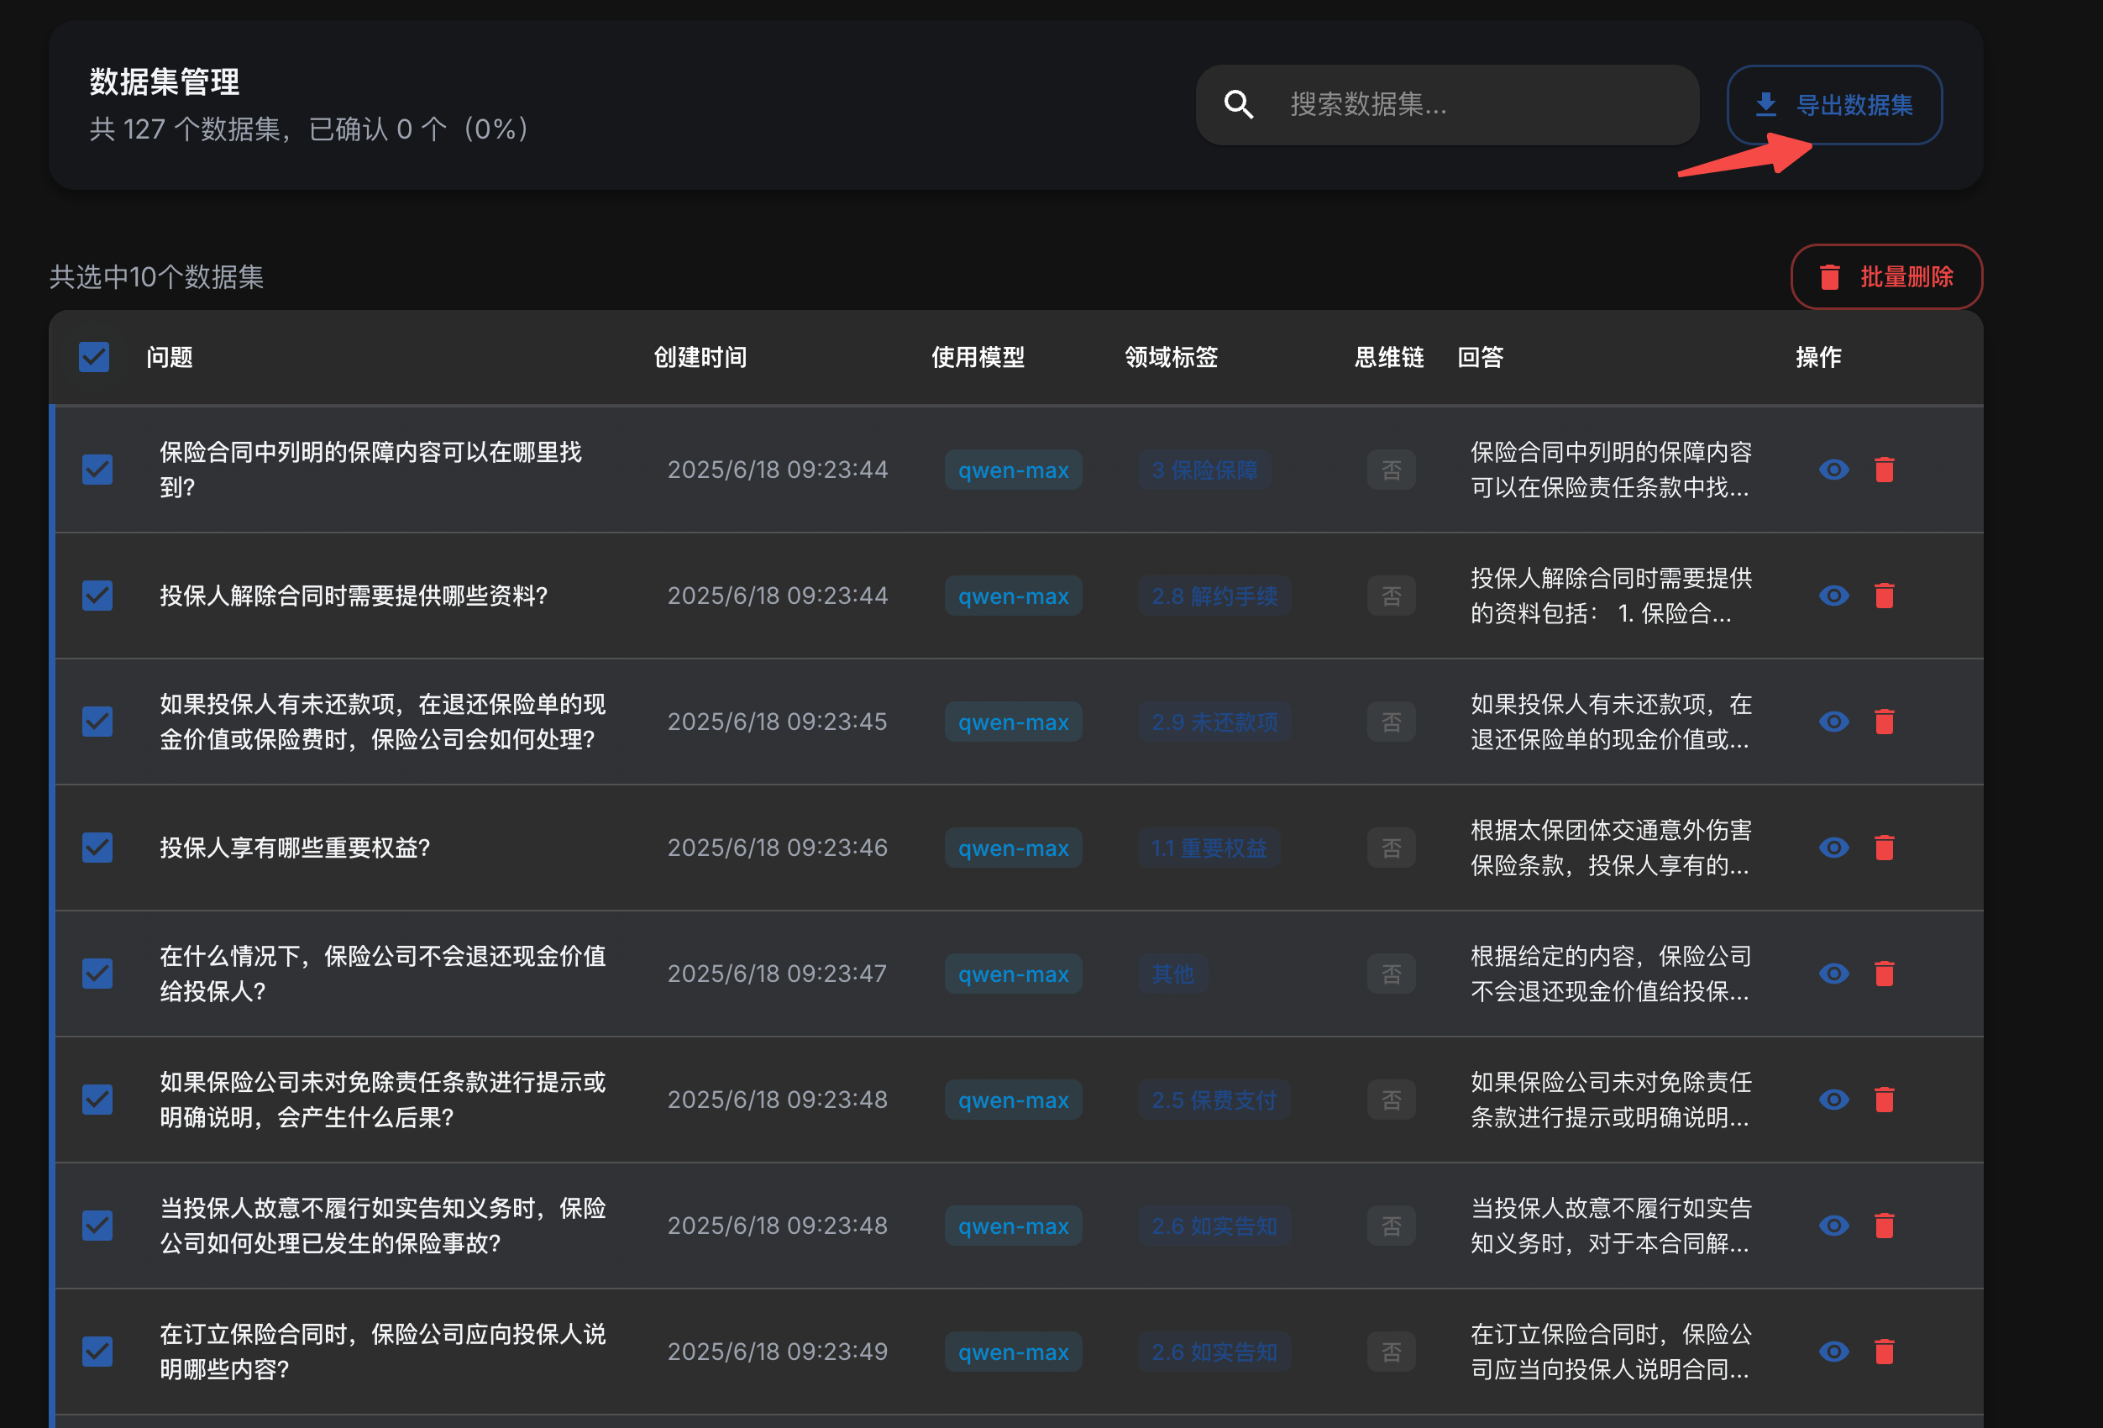This screenshot has width=2103, height=1428.
Task: Click the 1.1 重要权益 domain tag
Action: click(x=1209, y=848)
